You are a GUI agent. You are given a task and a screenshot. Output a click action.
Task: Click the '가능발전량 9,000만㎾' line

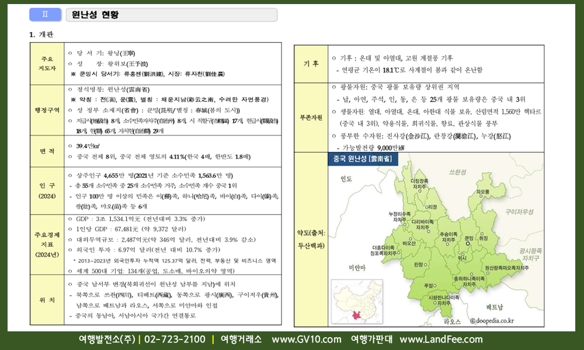[x=370, y=148]
